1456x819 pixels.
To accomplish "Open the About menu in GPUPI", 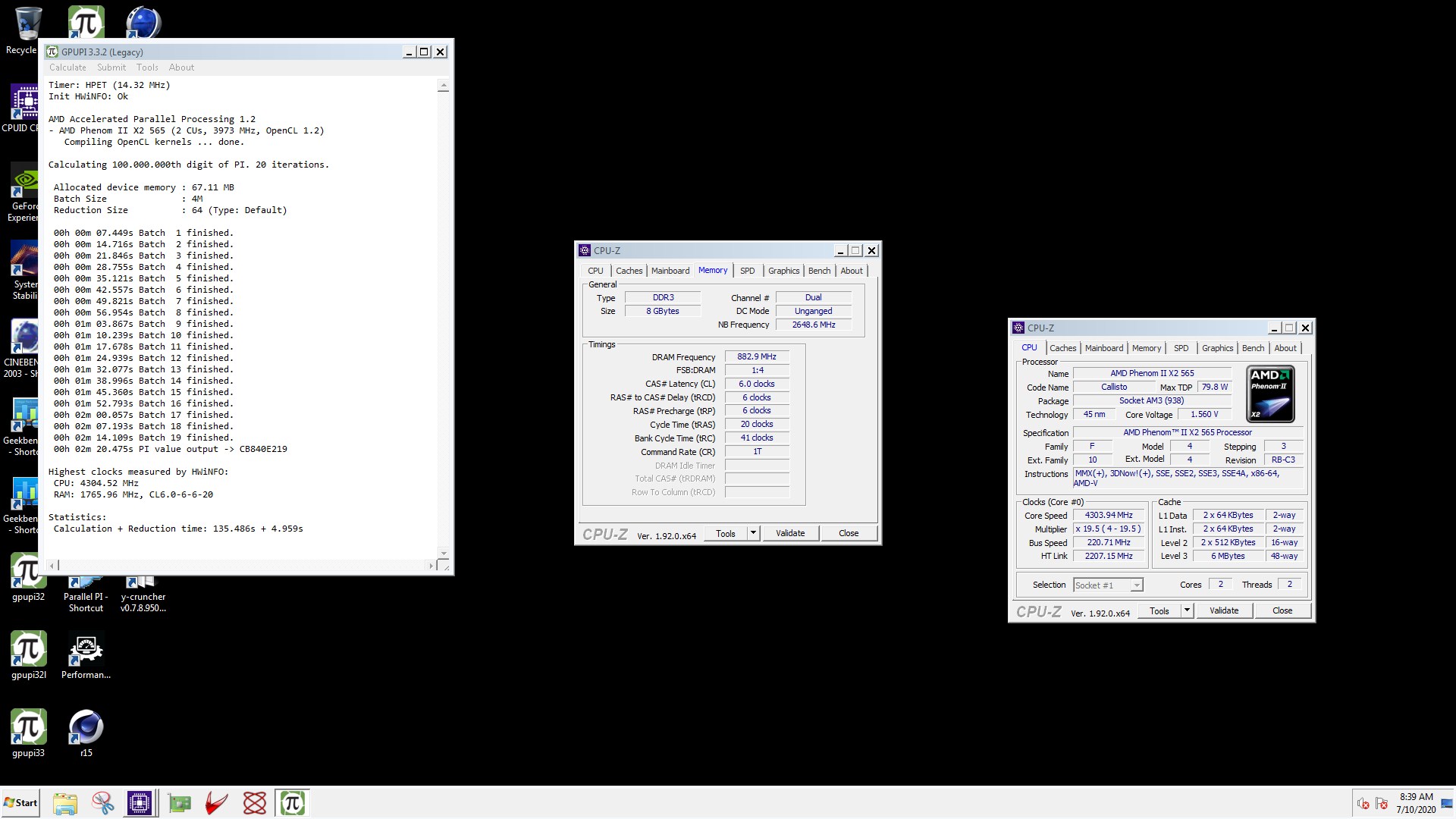I will (x=181, y=67).
